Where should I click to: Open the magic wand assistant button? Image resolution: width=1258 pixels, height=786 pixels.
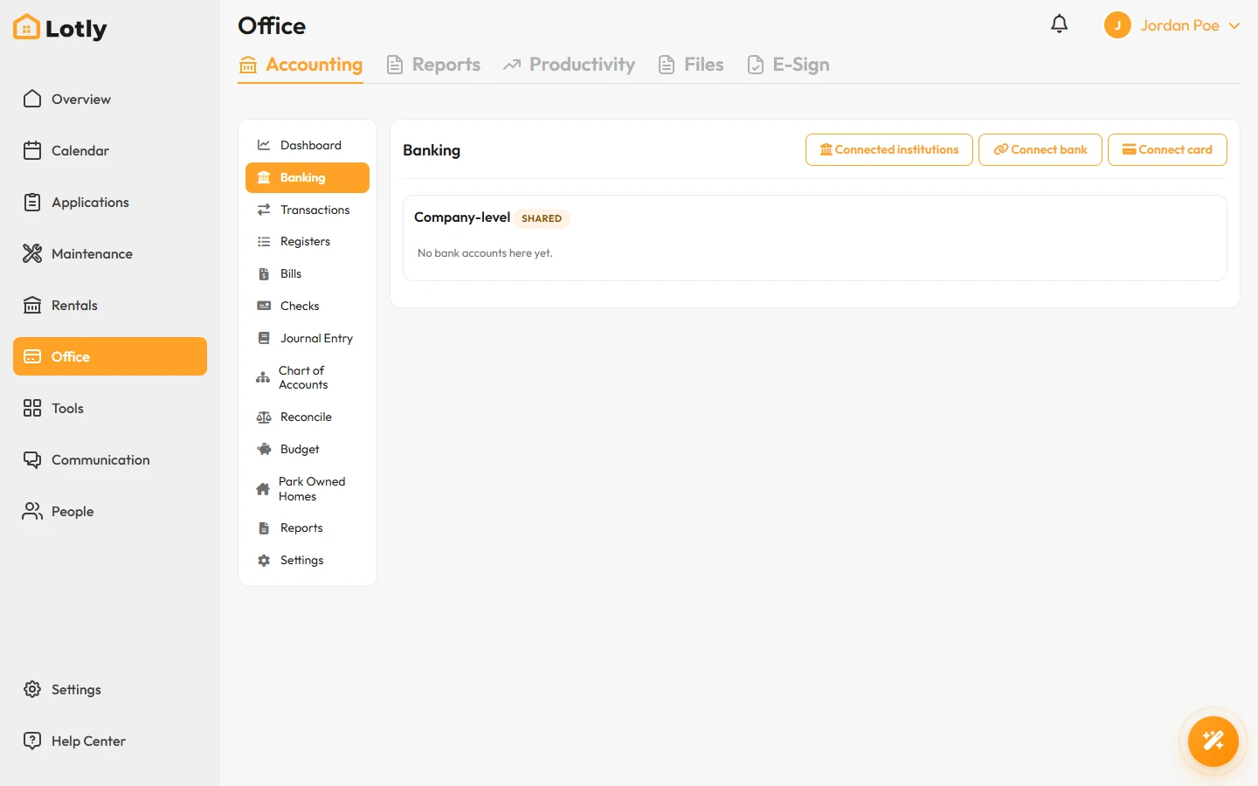pos(1213,741)
